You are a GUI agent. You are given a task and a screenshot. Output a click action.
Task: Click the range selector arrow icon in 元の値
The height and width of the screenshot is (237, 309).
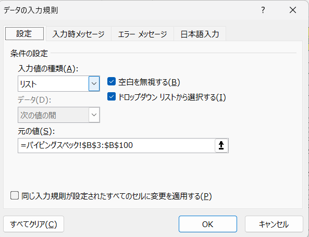pyautogui.click(x=221, y=146)
